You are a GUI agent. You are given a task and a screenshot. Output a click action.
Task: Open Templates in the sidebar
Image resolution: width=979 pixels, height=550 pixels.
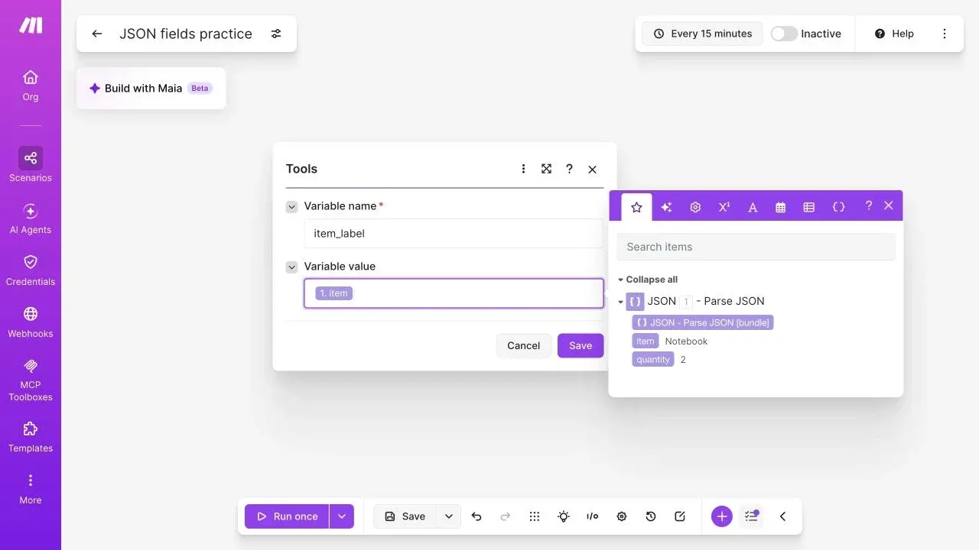pos(31,437)
